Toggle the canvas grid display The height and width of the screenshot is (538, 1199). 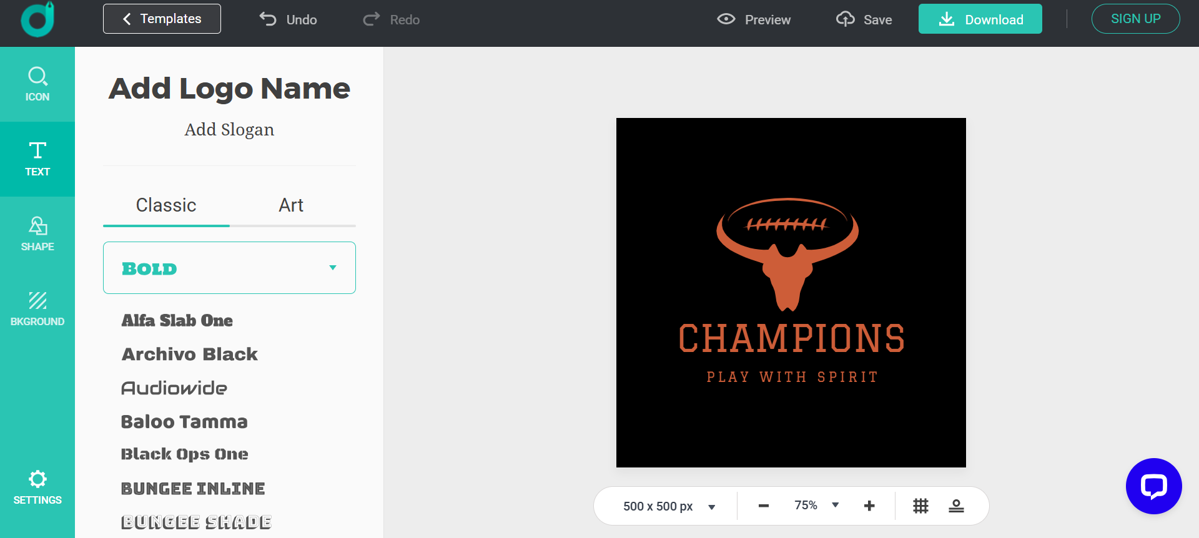pos(920,506)
